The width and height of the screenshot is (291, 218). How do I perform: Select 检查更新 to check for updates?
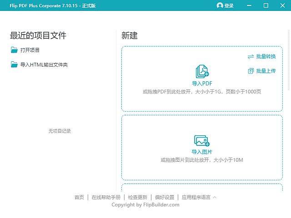(x=137, y=198)
